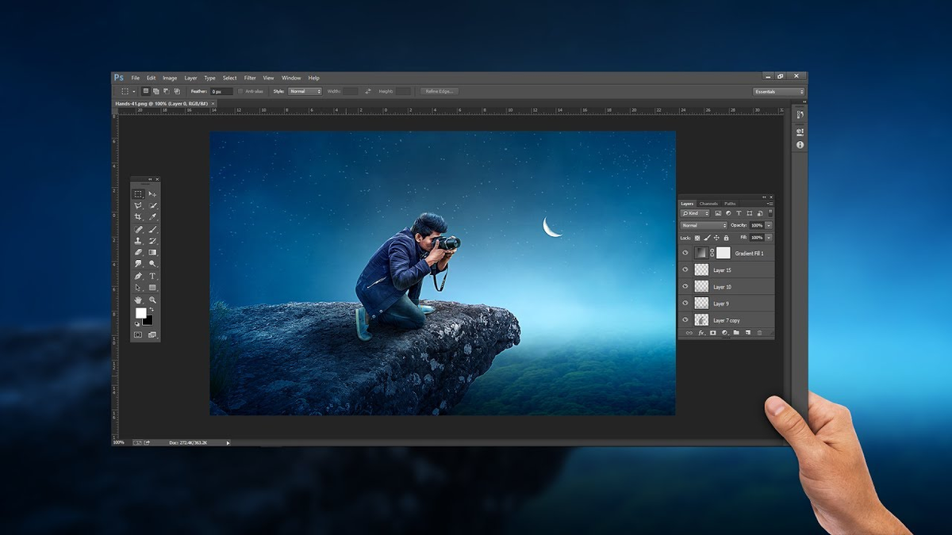
Task: Select the Smudge tool
Action: (x=138, y=263)
